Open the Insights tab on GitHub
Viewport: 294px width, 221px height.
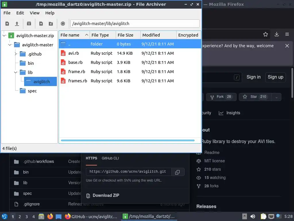pyautogui.click(x=229, y=113)
